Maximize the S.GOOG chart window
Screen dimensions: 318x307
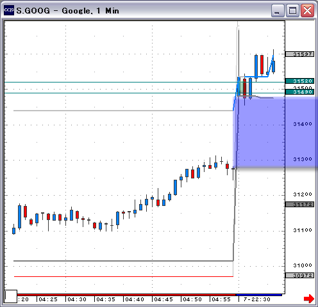tap(292, 11)
